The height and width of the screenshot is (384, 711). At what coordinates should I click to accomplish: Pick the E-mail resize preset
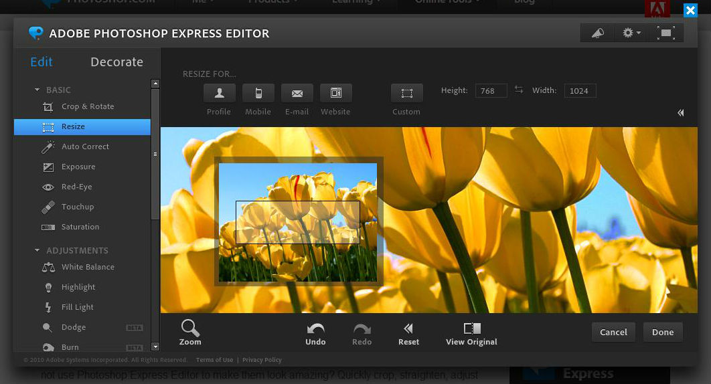click(x=297, y=93)
